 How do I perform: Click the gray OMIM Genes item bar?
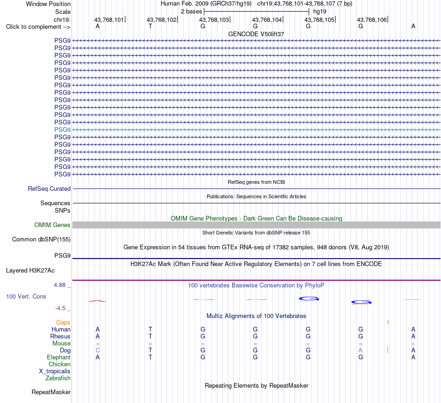pos(256,225)
